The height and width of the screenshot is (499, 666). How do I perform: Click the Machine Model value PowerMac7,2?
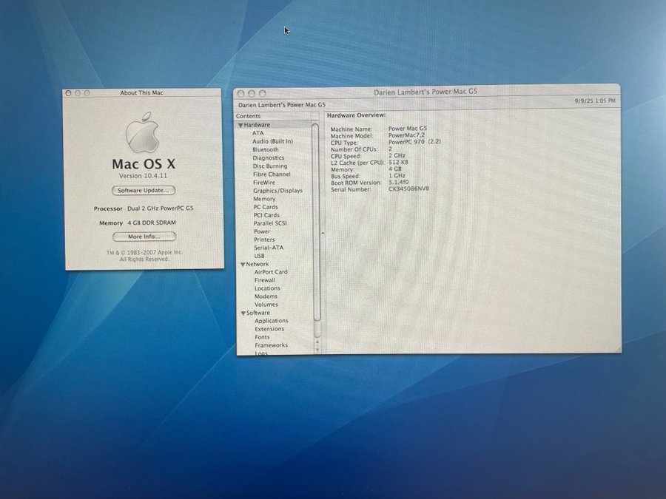coord(406,135)
